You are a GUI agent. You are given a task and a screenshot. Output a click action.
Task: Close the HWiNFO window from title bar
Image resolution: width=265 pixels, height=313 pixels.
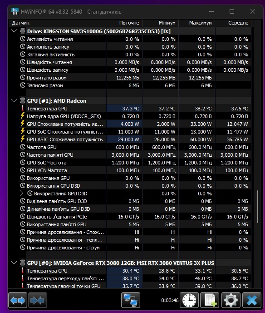pyautogui.click(x=253, y=11)
